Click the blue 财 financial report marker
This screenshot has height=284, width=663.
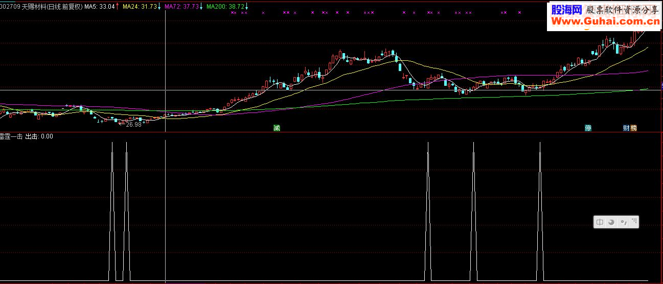tap(626, 128)
